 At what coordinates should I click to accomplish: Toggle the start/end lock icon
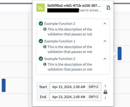pos(105,92)
